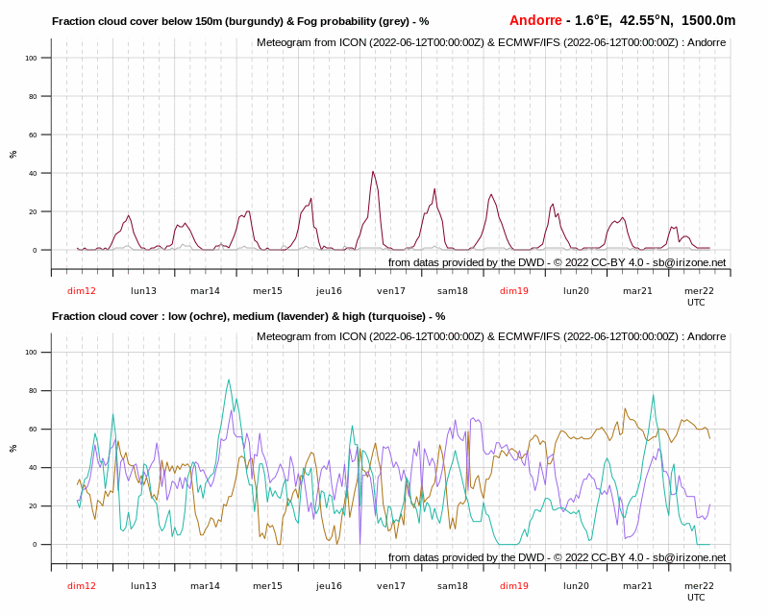Click the DWD credit line in the top chart
Image resolution: width=769 pixels, height=615 pixels.
click(x=557, y=263)
